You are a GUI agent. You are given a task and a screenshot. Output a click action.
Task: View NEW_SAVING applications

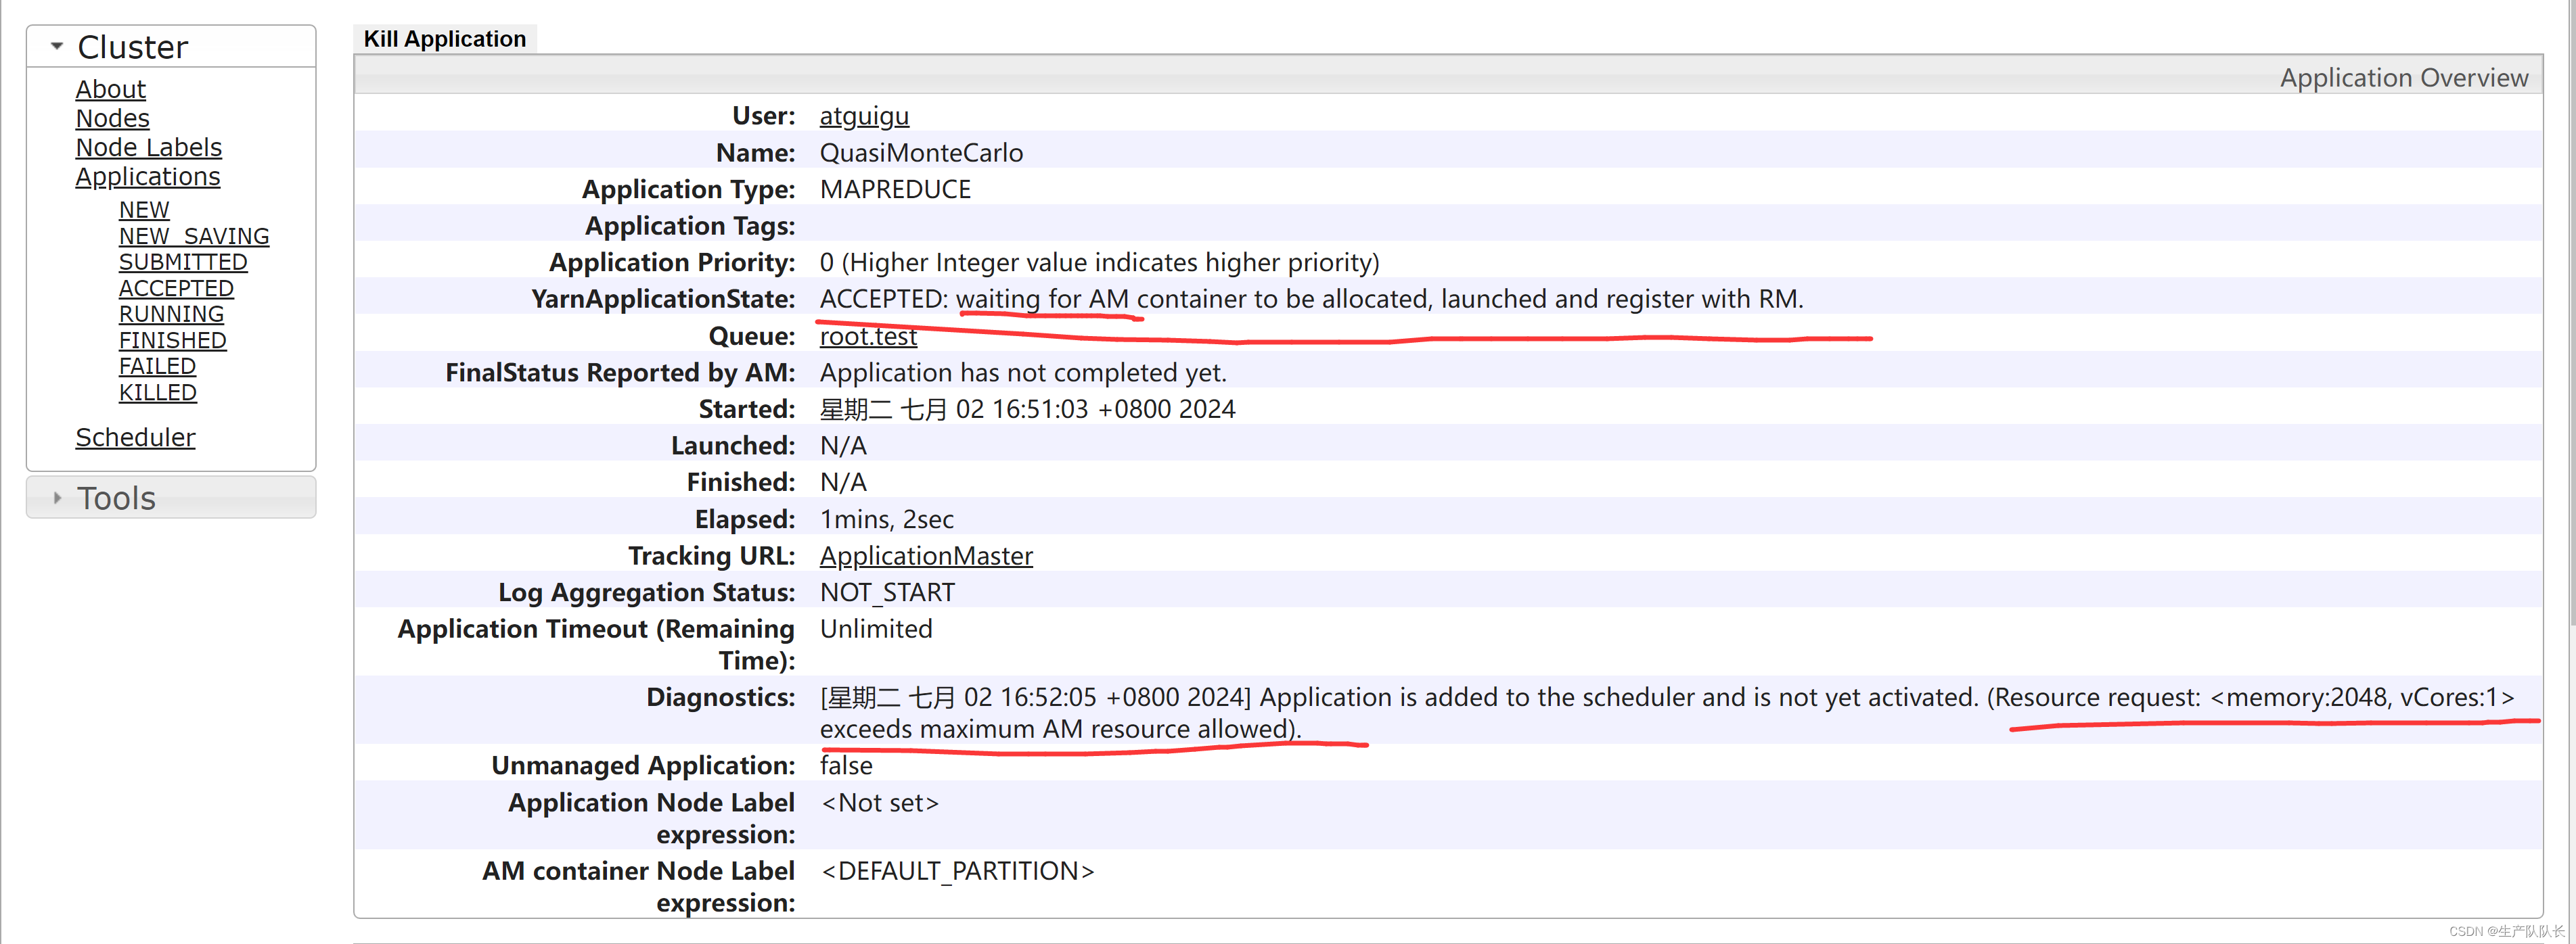click(194, 236)
